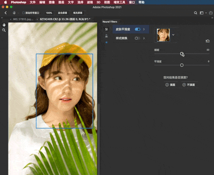The height and width of the screenshot is (175, 214).
Task: Click the 不满意 feedback button
Action: (189, 85)
